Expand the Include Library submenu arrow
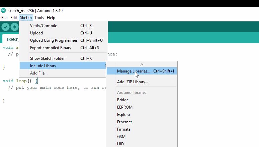This screenshot has width=259, height=147. (x=105, y=66)
